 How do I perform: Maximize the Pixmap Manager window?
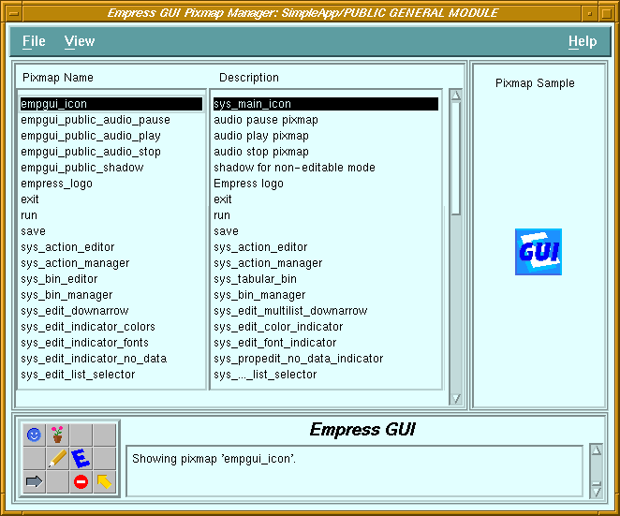[x=606, y=13]
